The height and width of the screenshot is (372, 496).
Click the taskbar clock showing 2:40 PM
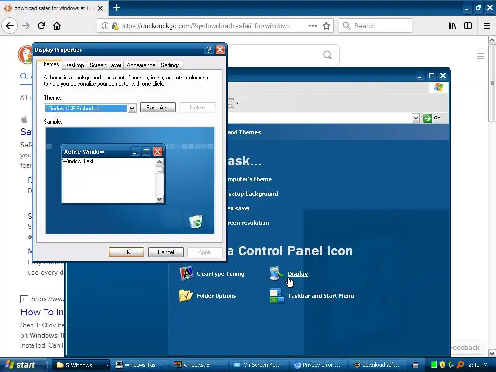pos(478,365)
